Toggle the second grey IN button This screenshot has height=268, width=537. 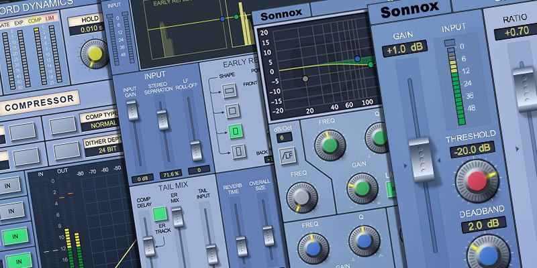13,211
